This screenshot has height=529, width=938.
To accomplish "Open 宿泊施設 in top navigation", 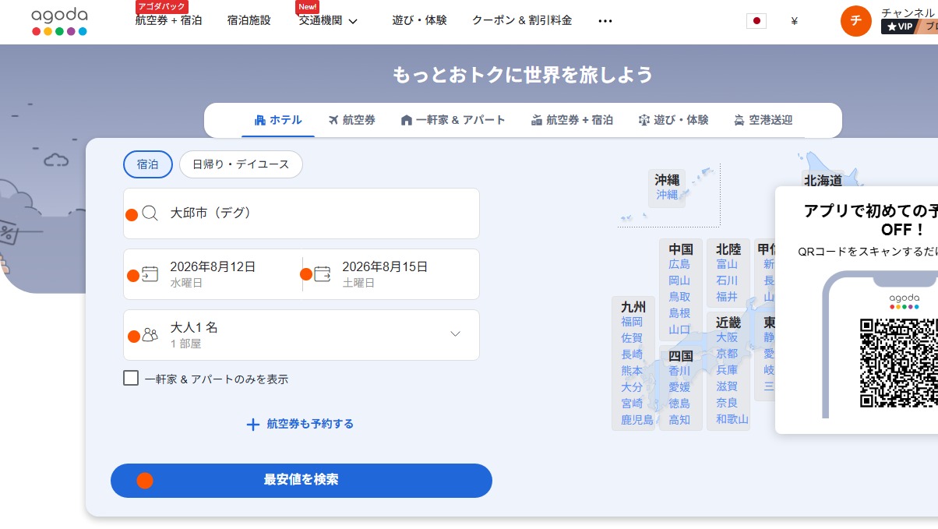I will pos(249,21).
